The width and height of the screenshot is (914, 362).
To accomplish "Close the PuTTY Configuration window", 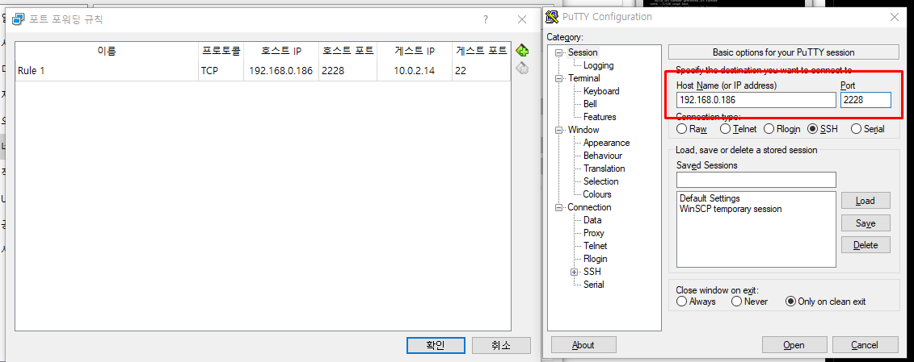I will (894, 18).
